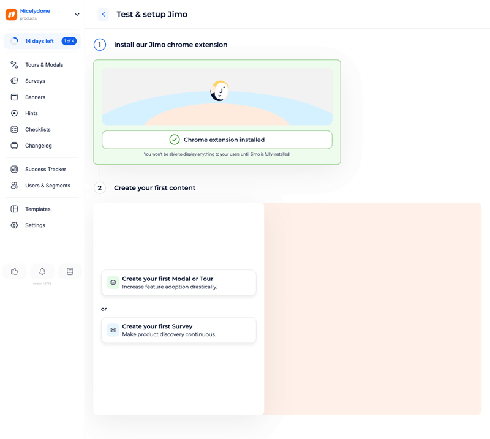490x439 pixels.
Task: Click the documentation book icon
Action: coord(70,271)
